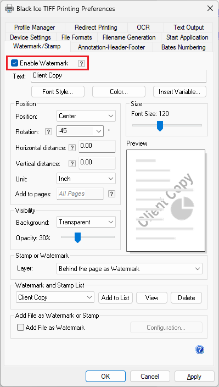Switch to Annotation-Header-Footer tab
The height and width of the screenshot is (387, 219).
point(111,47)
